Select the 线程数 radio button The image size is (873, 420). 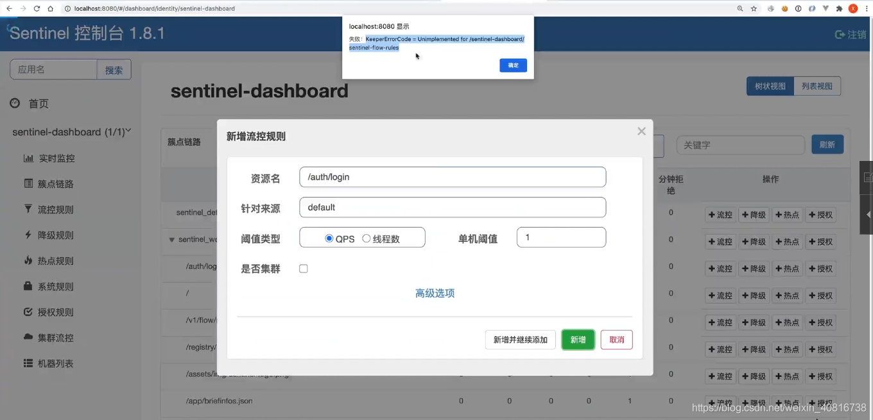tap(367, 239)
